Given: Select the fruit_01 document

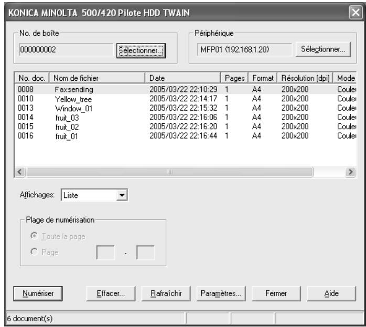Looking at the screenshot, I should point(67,136).
